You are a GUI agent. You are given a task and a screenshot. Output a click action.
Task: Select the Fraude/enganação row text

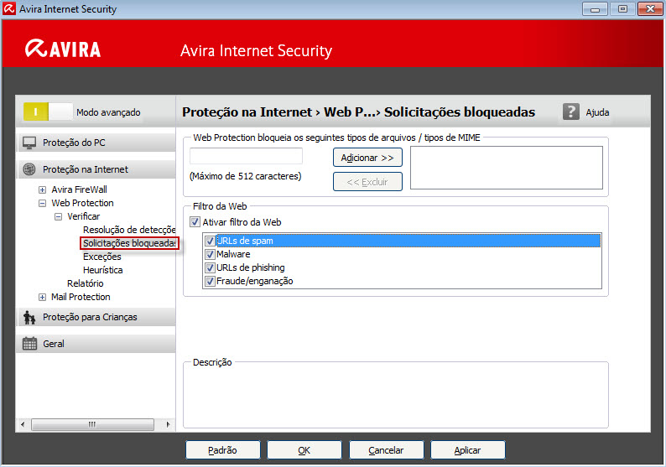click(x=255, y=281)
